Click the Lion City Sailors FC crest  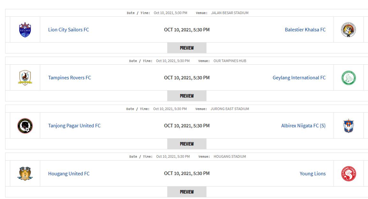[25, 30]
